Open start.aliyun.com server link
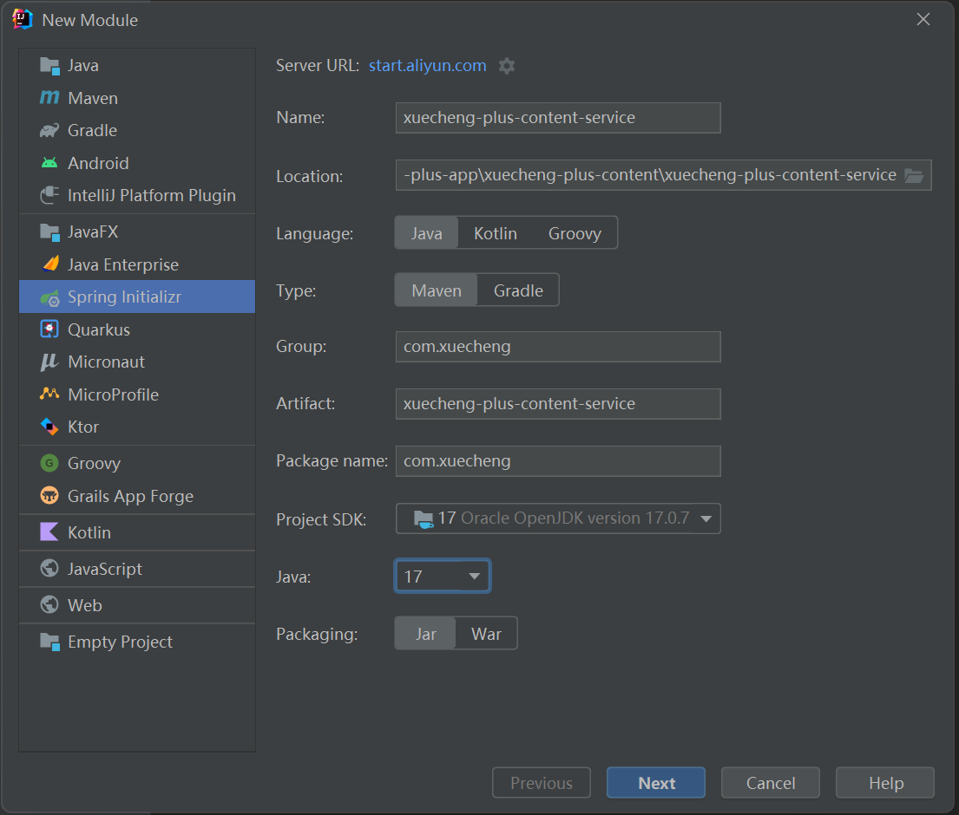This screenshot has width=959, height=815. [x=428, y=65]
